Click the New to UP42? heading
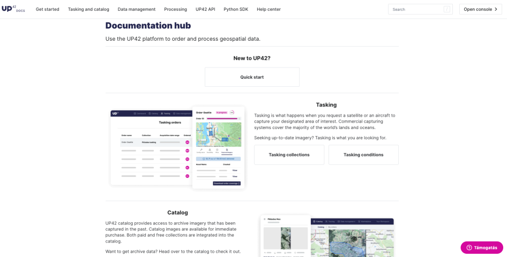This screenshot has height=257, width=507. tap(252, 58)
